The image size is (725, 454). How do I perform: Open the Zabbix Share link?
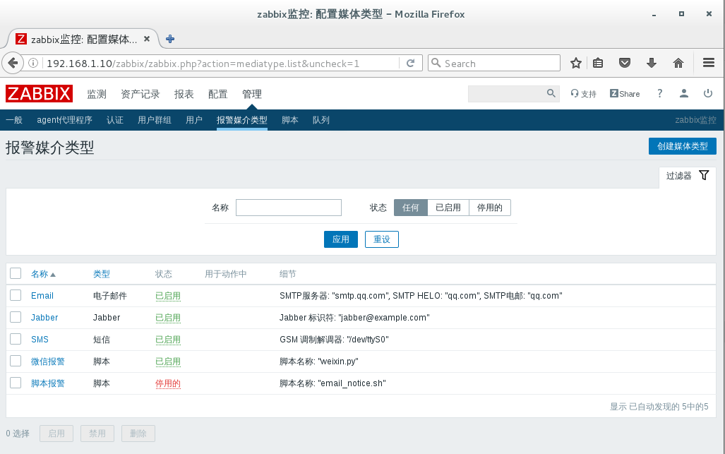[x=625, y=94]
